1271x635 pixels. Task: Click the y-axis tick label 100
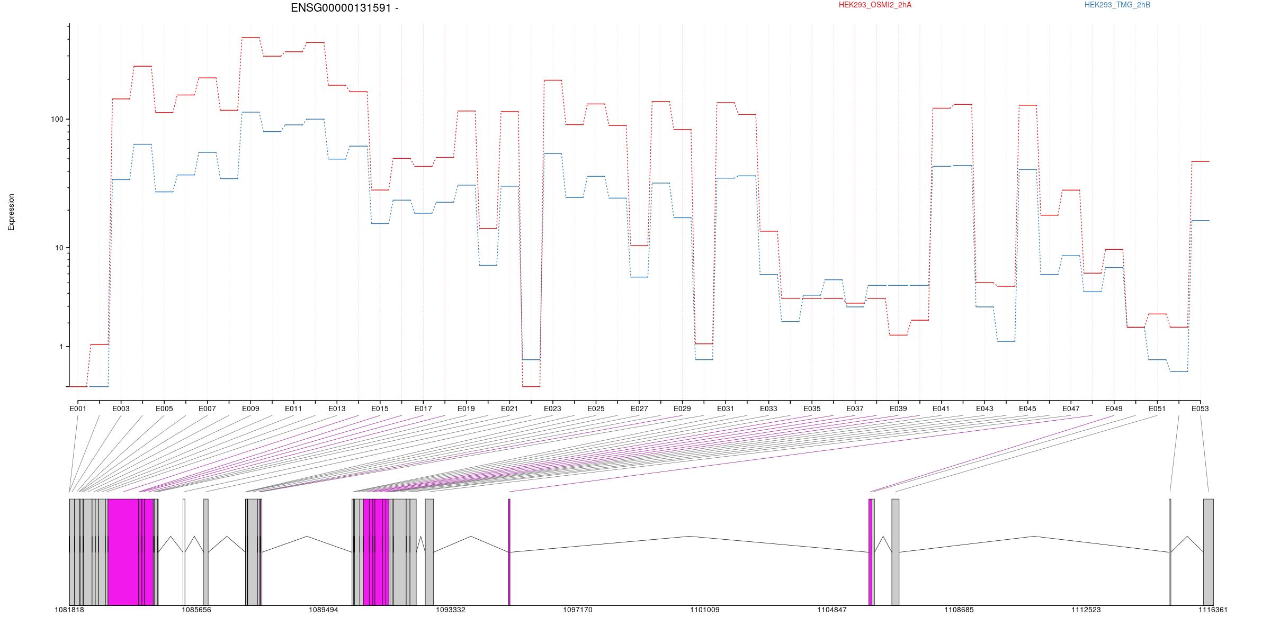pyautogui.click(x=57, y=119)
